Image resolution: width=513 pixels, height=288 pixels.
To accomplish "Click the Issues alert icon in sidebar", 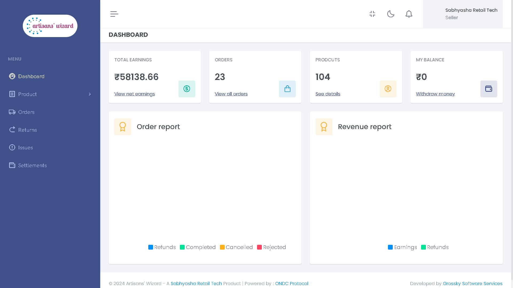I will [12, 147].
